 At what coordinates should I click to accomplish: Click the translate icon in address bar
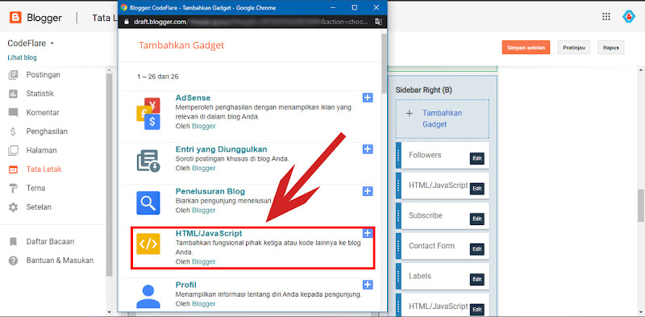(x=378, y=22)
